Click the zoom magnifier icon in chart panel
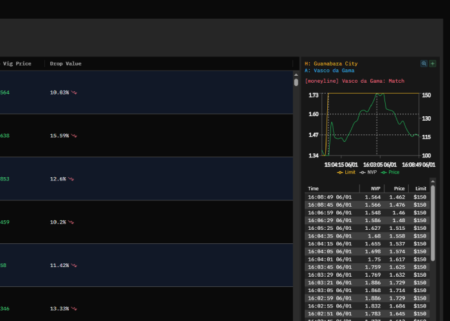This screenshot has height=321, width=450. (424, 64)
